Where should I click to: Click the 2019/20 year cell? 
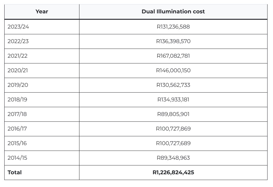coord(42,85)
